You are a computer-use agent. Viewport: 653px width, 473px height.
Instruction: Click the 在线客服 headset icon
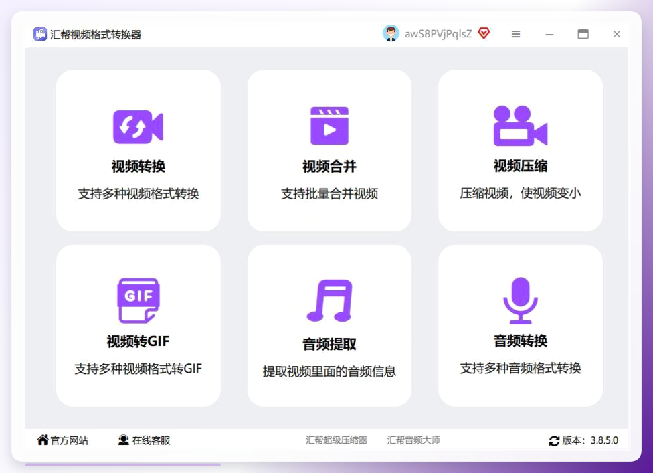123,440
